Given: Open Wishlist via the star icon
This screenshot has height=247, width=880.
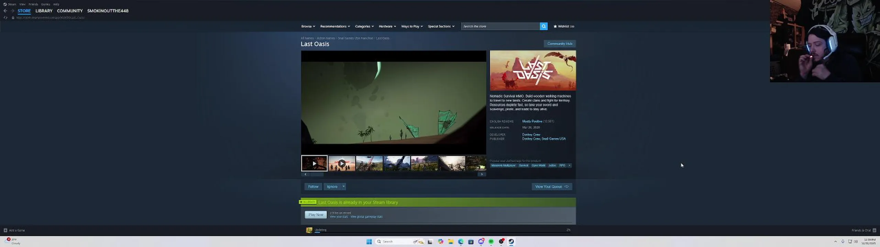Looking at the screenshot, I should (x=555, y=26).
